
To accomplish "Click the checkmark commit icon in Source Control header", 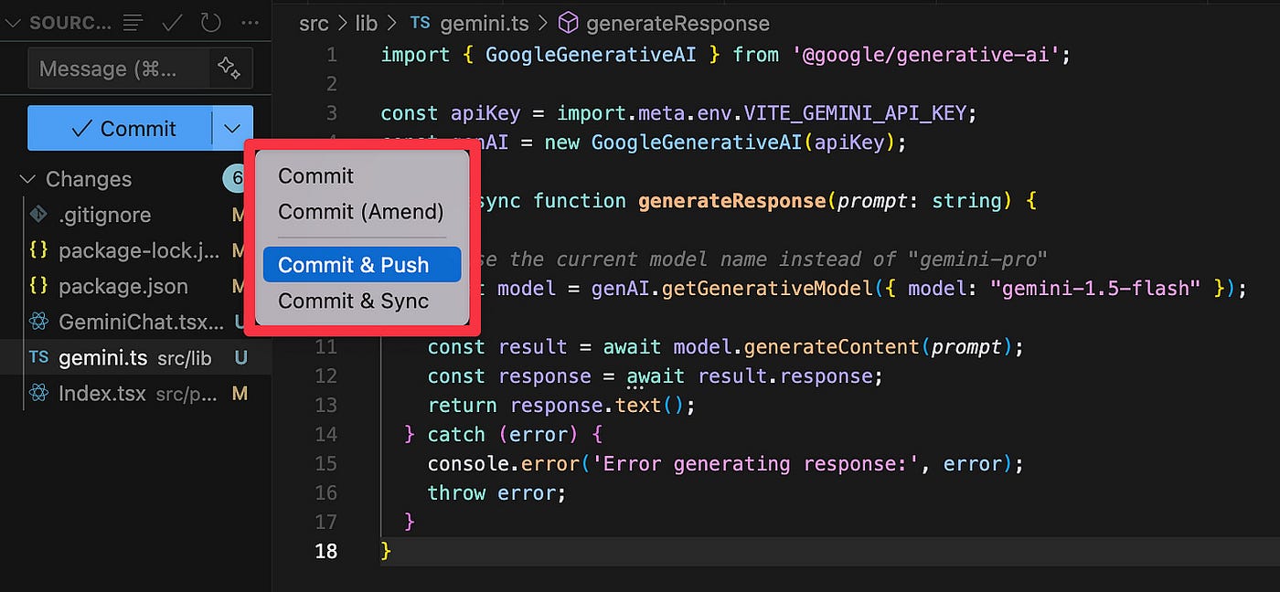I will pyautogui.click(x=173, y=22).
